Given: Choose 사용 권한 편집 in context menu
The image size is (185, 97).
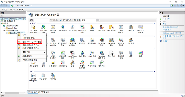Looking at the screenshot, I should [32, 38].
